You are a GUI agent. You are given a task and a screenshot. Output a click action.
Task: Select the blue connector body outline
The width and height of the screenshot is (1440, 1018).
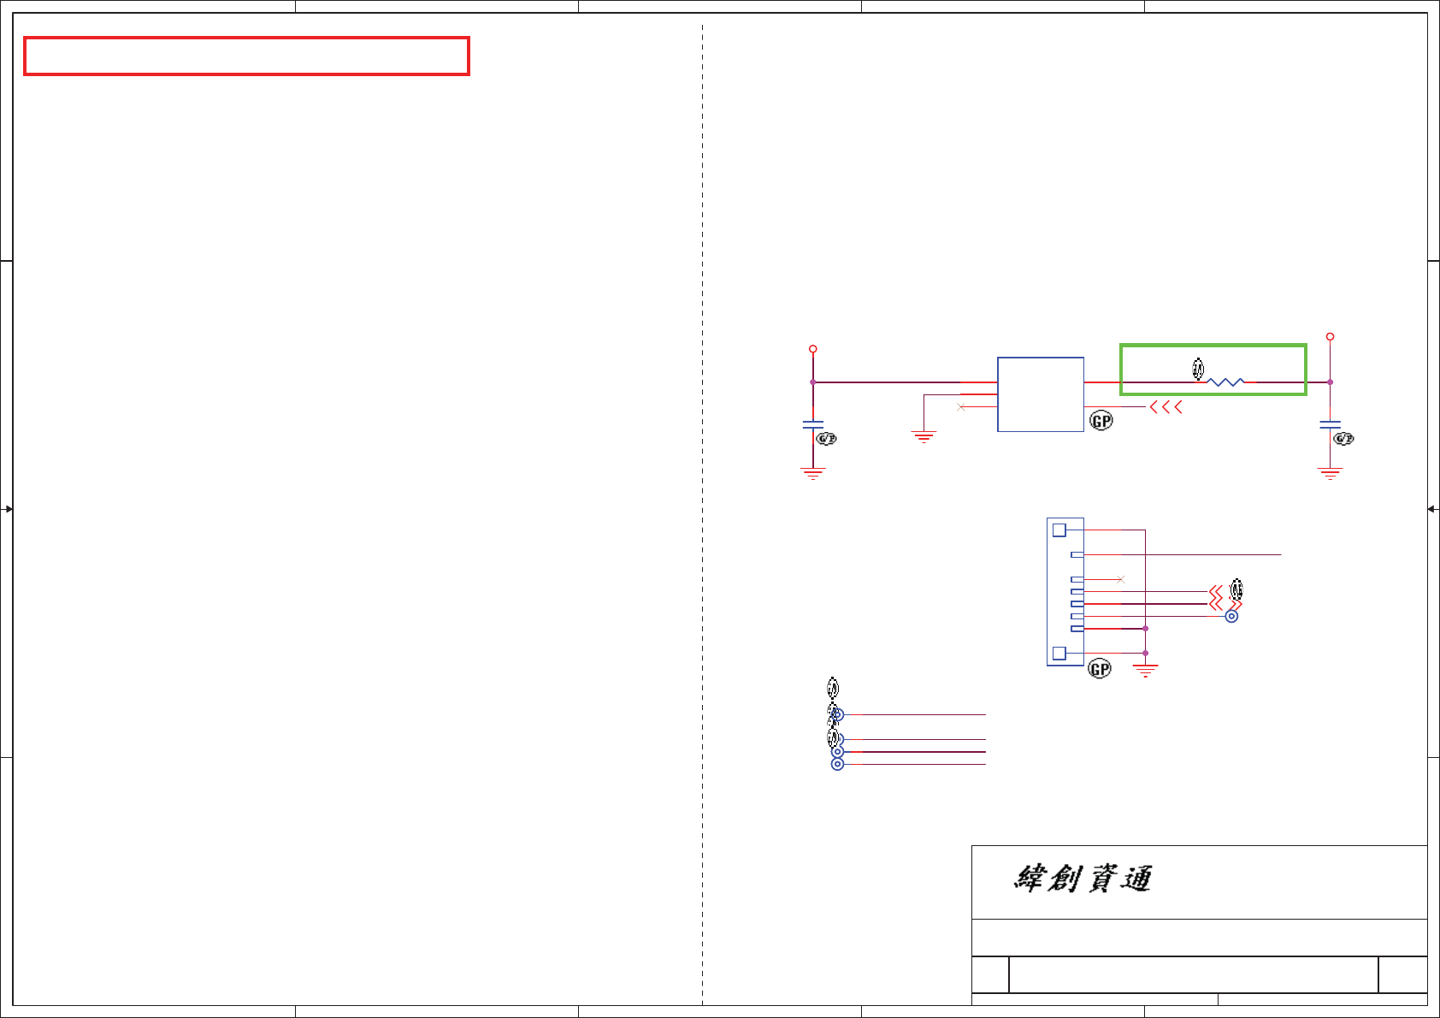(x=1065, y=592)
